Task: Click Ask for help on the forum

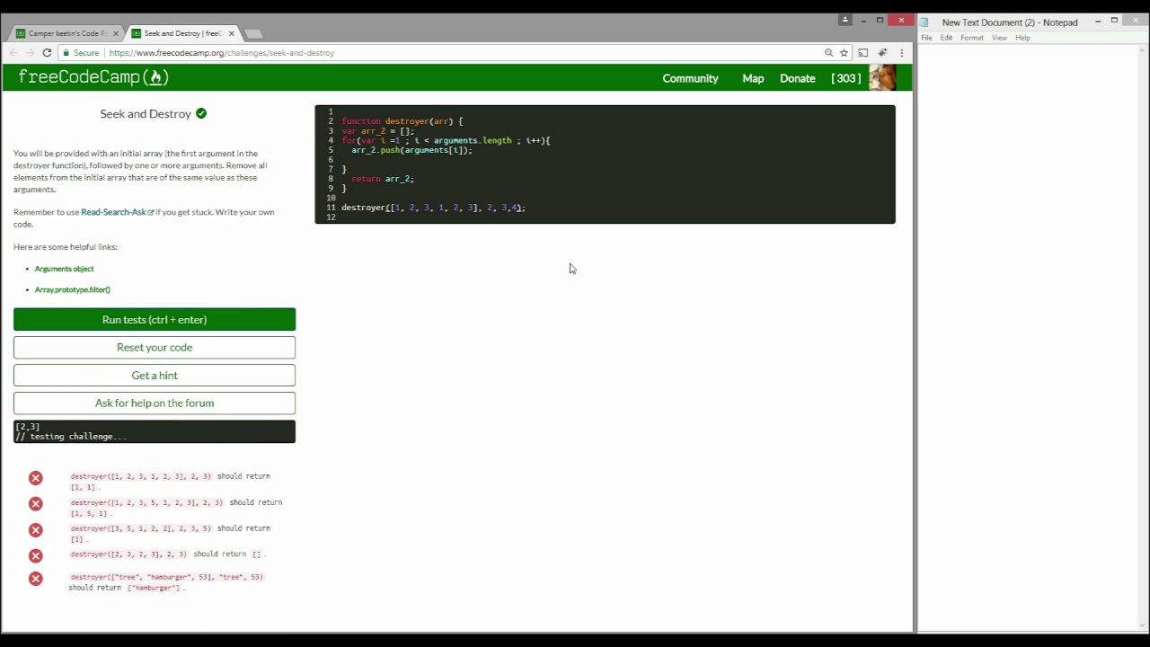Action: tap(155, 403)
